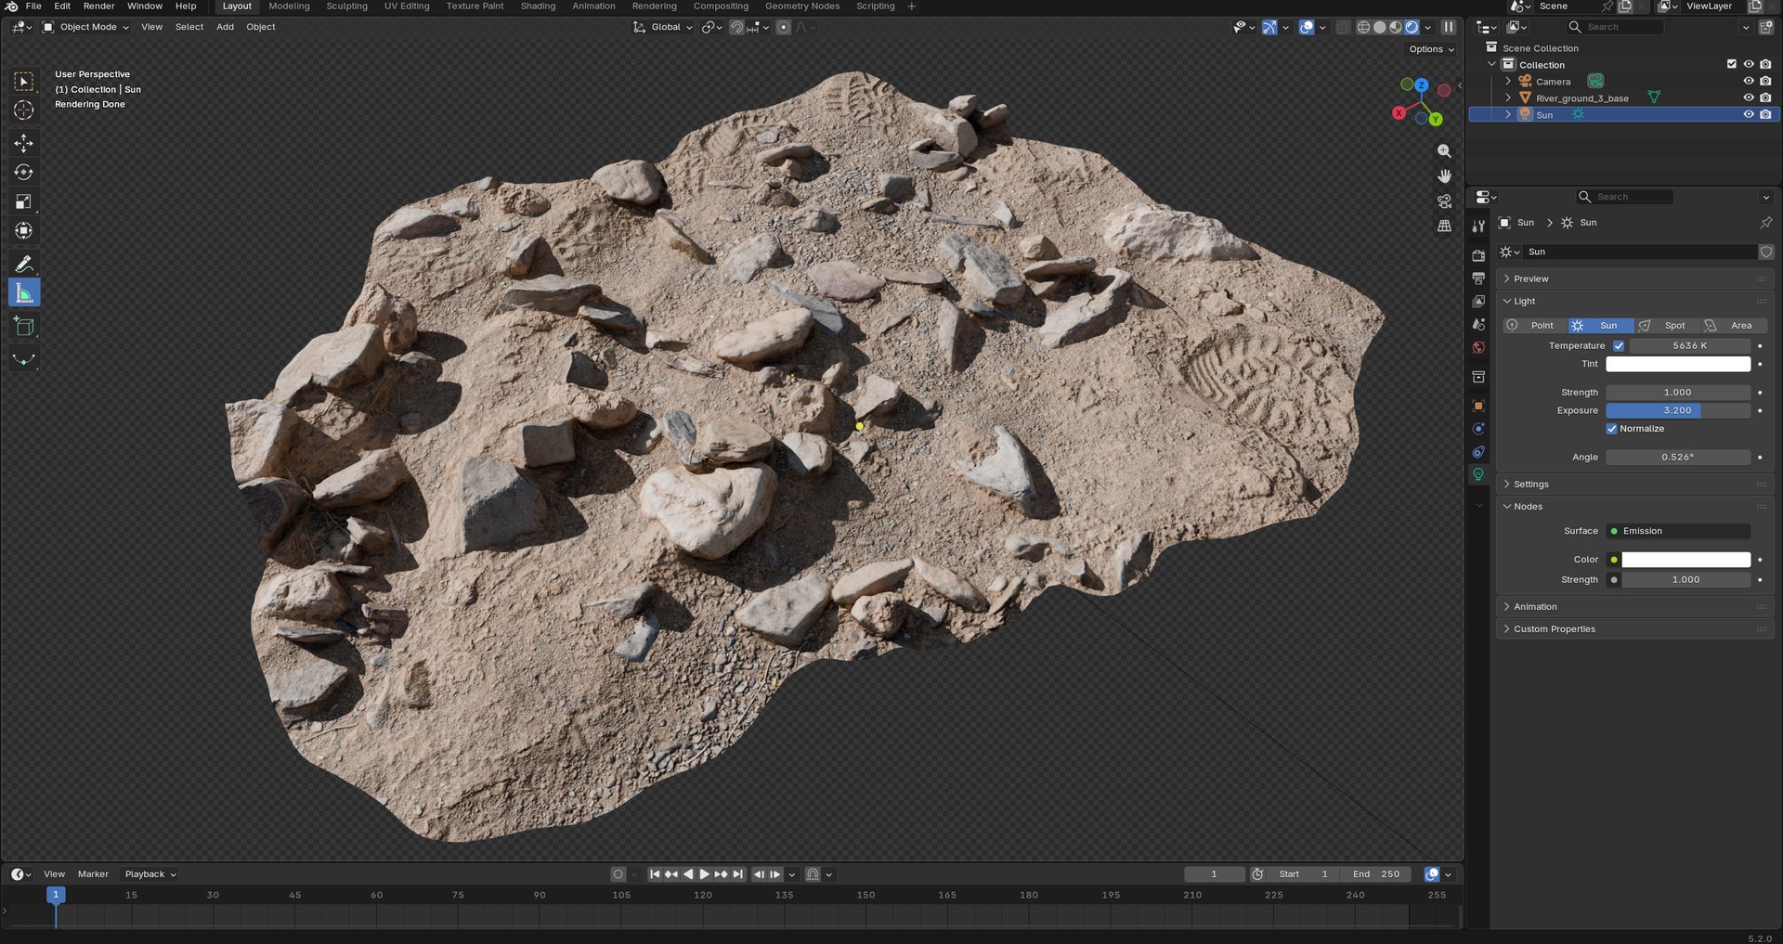Click the Options button in viewport
This screenshot has height=944, width=1783.
[1431, 49]
